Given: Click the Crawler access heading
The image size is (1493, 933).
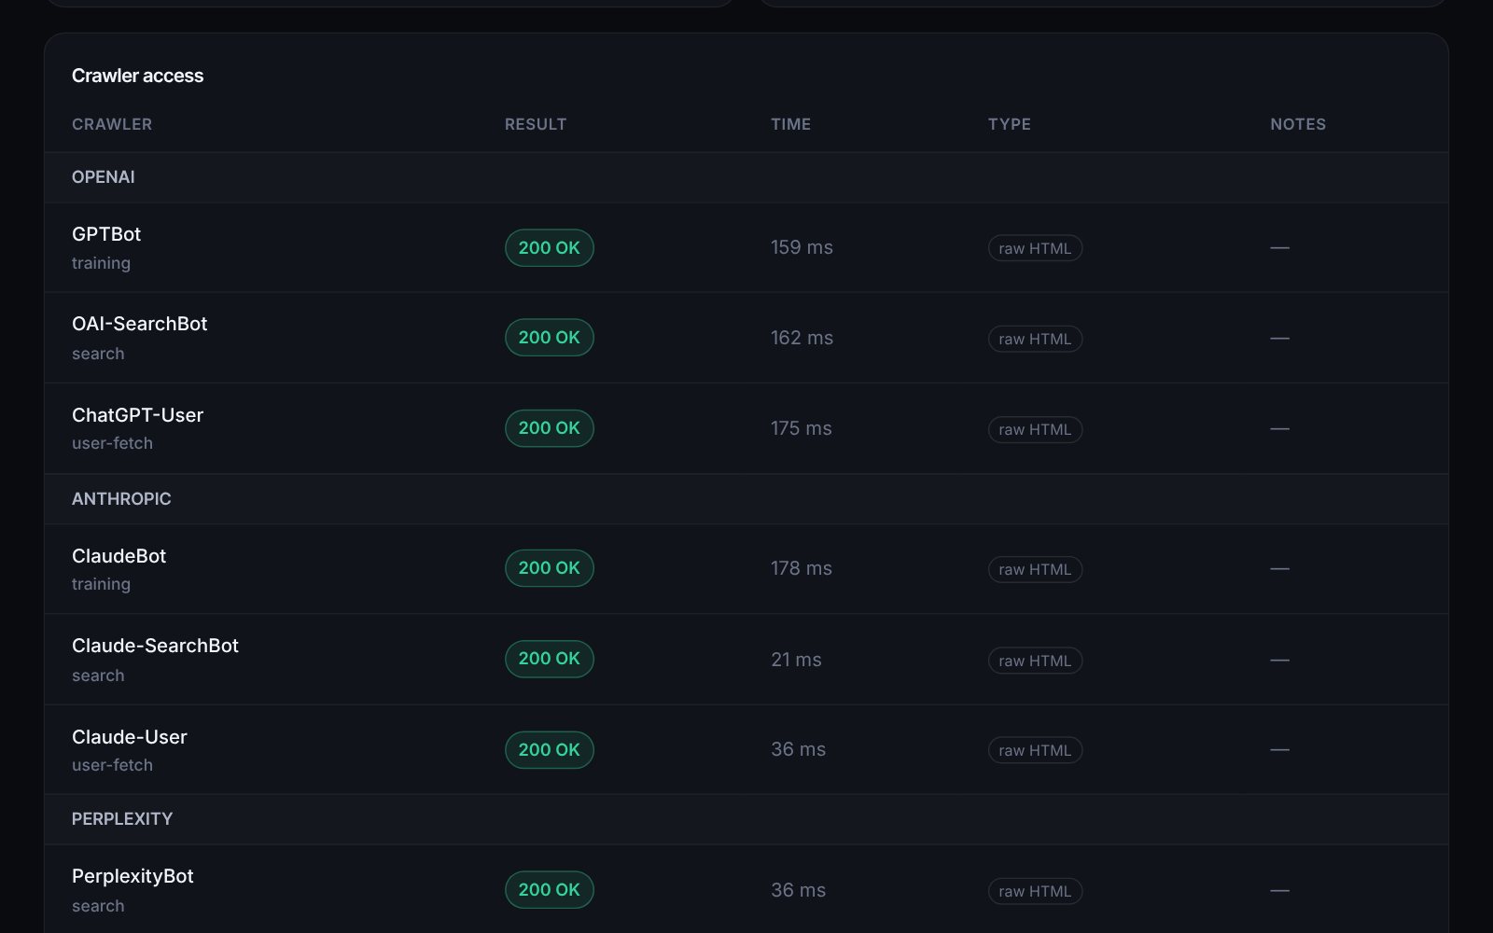Looking at the screenshot, I should [x=137, y=76].
